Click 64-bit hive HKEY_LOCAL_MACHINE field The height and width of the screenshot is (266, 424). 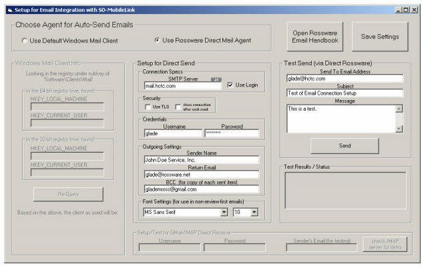pos(67,107)
